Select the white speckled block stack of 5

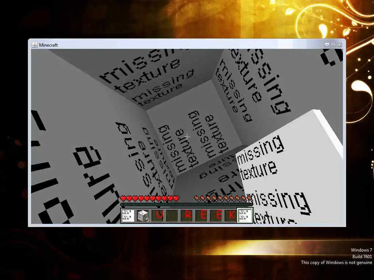[x=143, y=216]
